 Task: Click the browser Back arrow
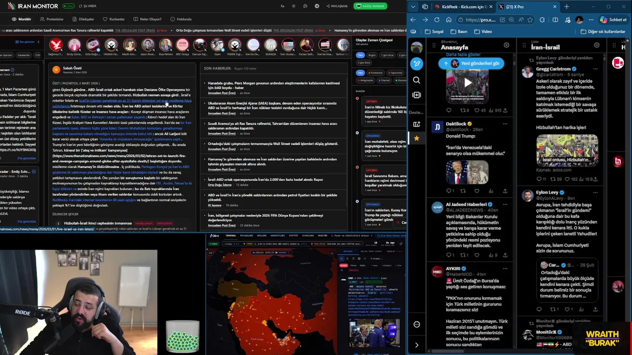pos(413,20)
